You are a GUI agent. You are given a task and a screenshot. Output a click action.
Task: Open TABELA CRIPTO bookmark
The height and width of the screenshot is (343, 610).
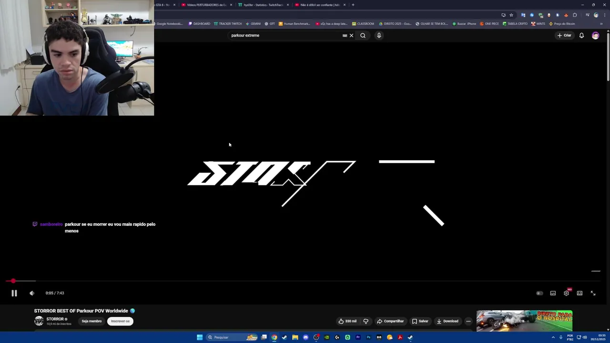[515, 24]
